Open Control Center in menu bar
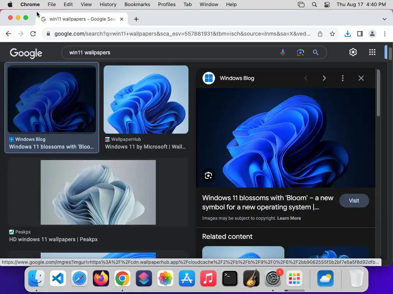Screen dimensions: 393x294 coord(327,5)
